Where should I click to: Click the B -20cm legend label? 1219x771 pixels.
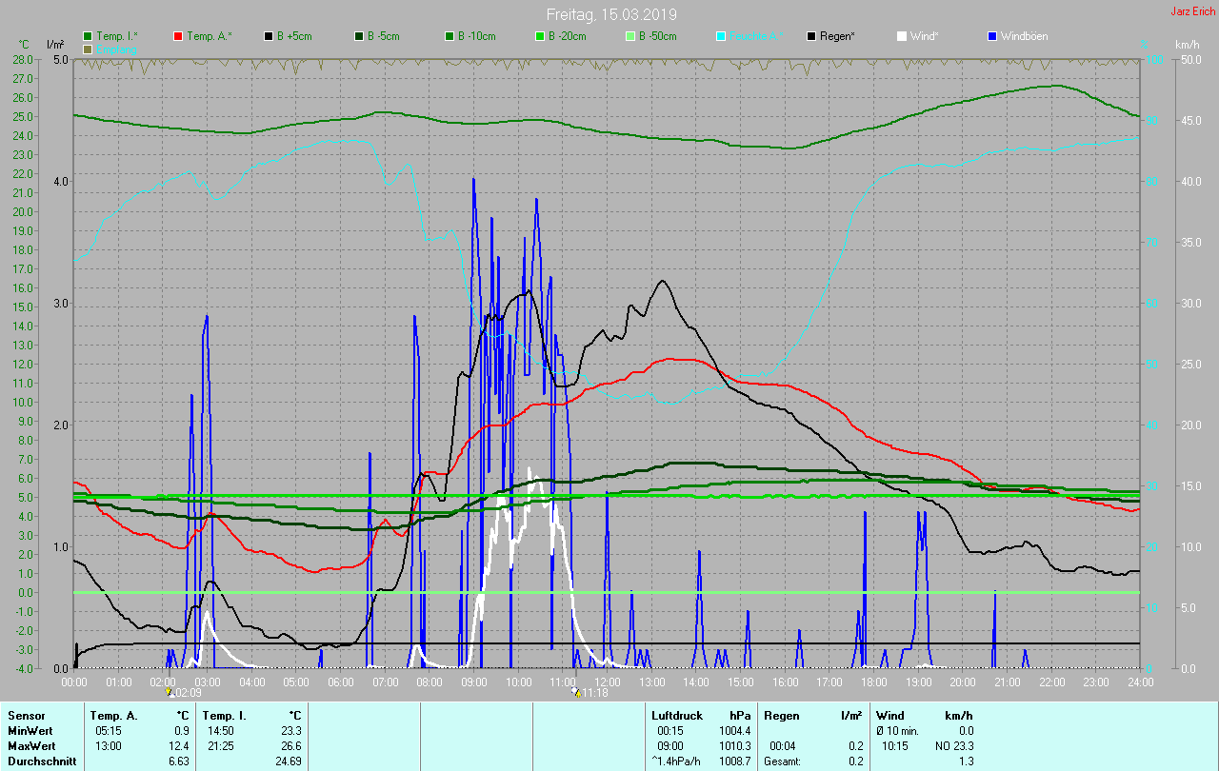[x=567, y=36]
